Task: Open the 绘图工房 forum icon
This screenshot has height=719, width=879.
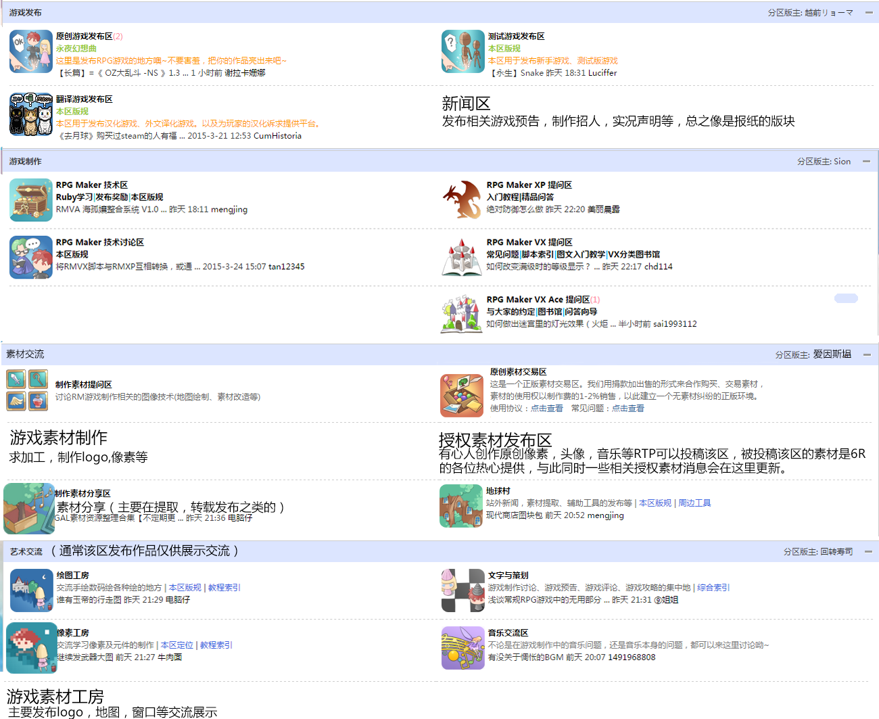Action: pyautogui.click(x=32, y=590)
